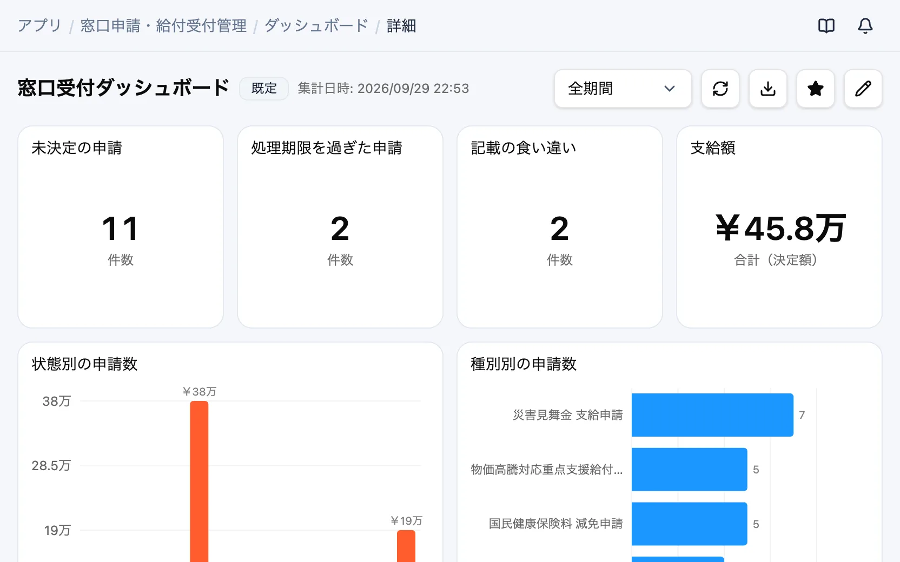Click the 既定 badge
Image resolution: width=900 pixels, height=562 pixels.
264,89
